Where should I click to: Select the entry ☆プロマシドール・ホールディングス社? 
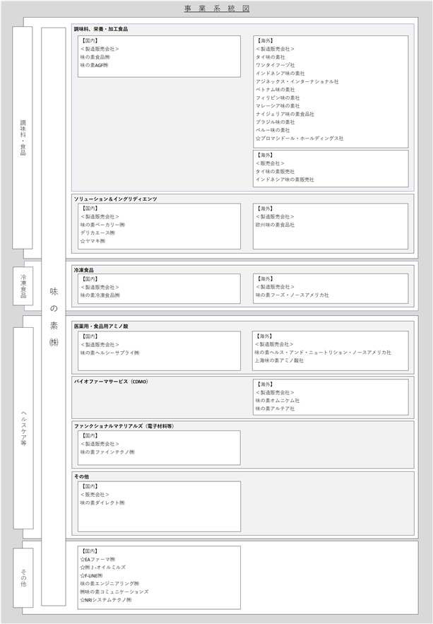coord(299,139)
